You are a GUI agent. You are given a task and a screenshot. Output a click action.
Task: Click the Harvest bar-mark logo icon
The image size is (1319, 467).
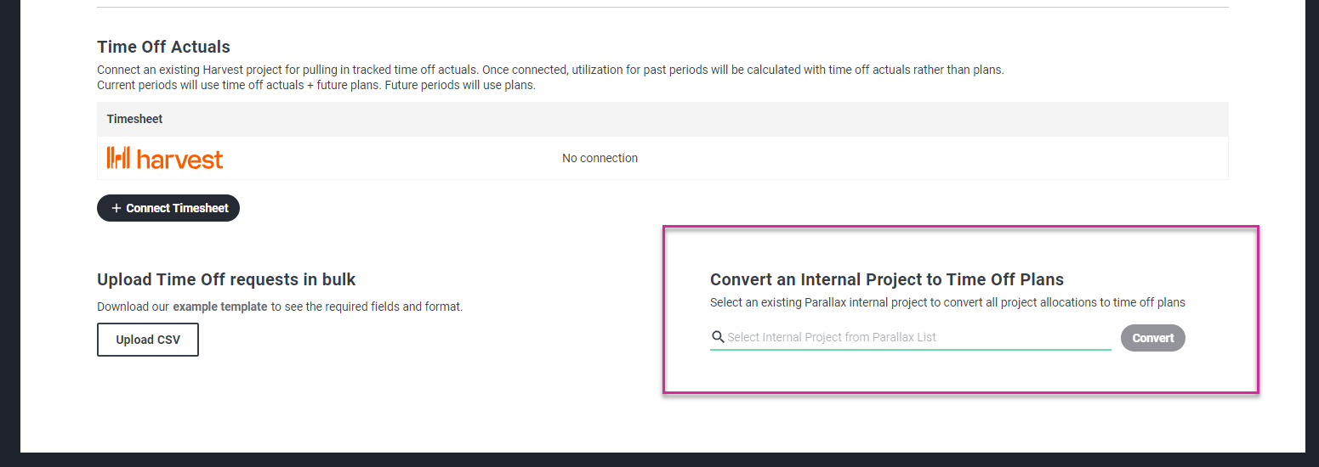click(118, 158)
